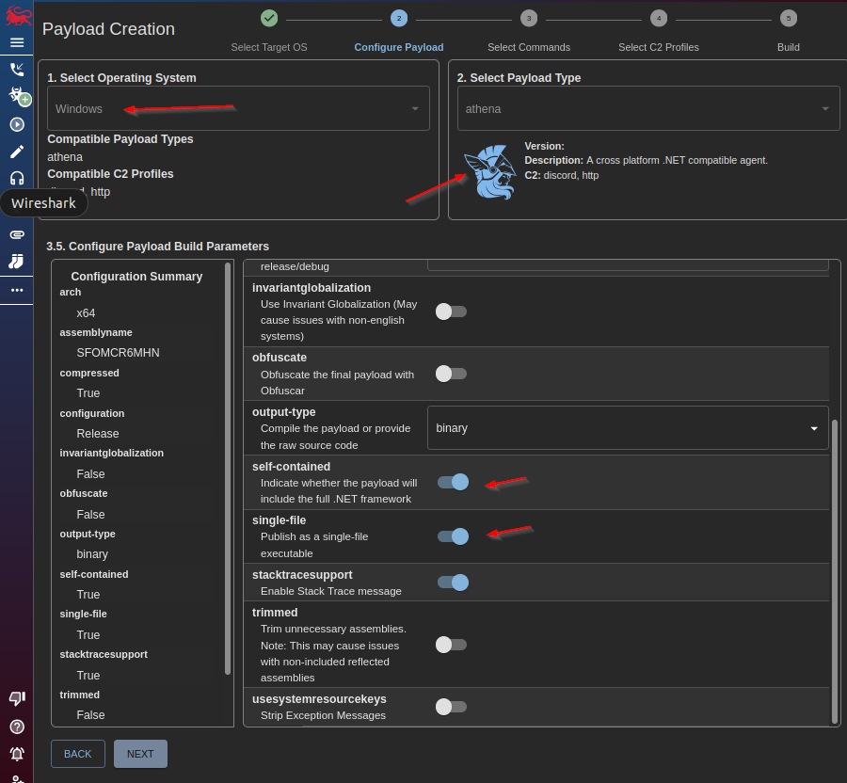Click the Configuration Summary scrollbar

point(228,468)
